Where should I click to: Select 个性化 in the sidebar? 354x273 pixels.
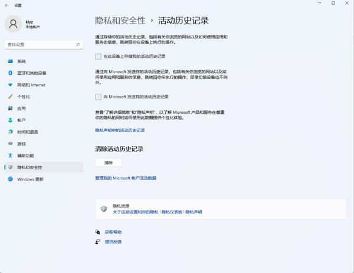[44, 97]
